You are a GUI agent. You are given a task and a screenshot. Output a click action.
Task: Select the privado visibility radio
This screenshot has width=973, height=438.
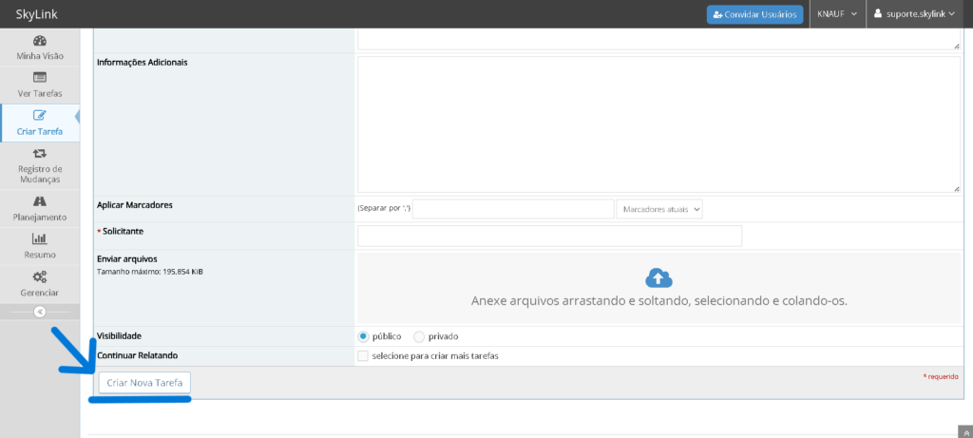point(419,336)
